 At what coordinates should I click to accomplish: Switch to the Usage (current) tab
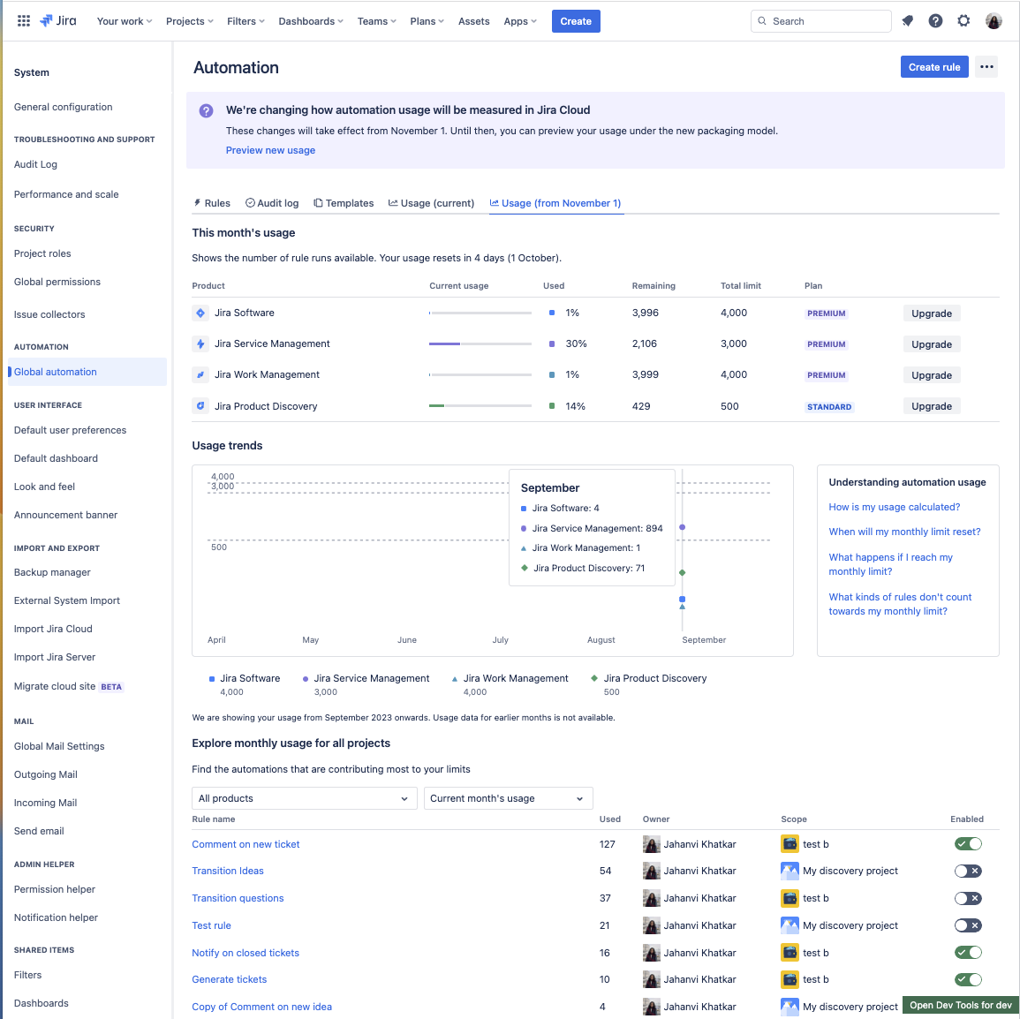point(431,203)
